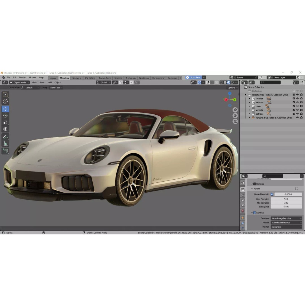Open the outliner filter dropdown
The height and width of the screenshot is (305, 305).
point(296,82)
